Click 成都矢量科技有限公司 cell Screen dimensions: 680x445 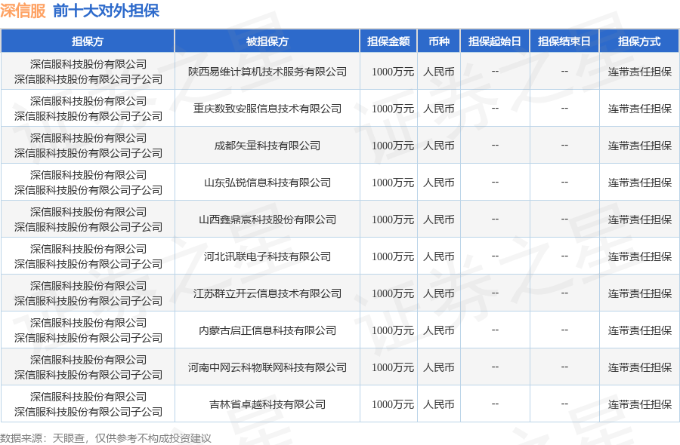(x=267, y=146)
